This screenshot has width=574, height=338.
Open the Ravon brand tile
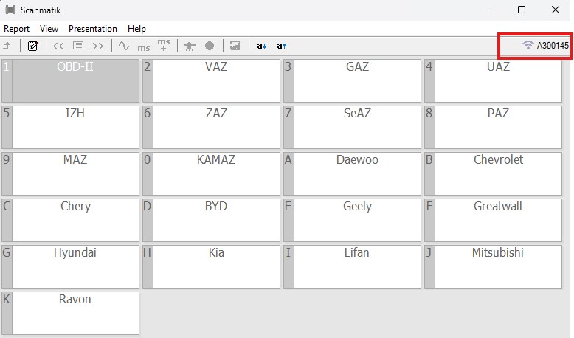75,313
